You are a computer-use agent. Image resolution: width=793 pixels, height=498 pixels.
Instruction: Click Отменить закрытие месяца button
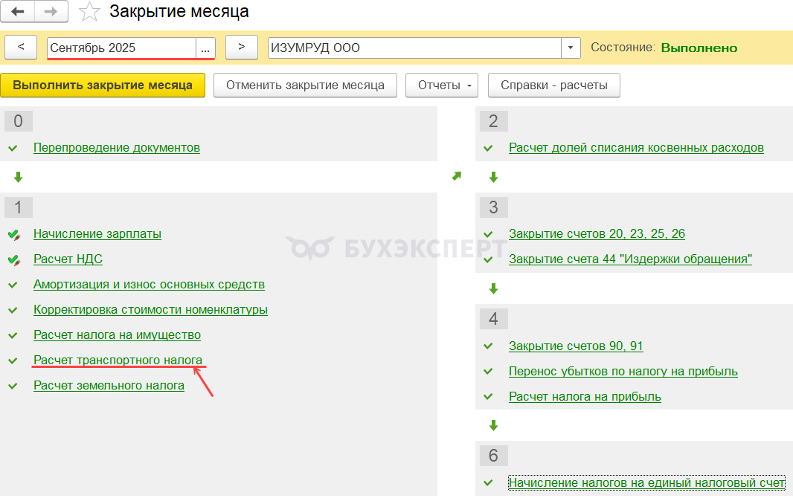(x=305, y=85)
